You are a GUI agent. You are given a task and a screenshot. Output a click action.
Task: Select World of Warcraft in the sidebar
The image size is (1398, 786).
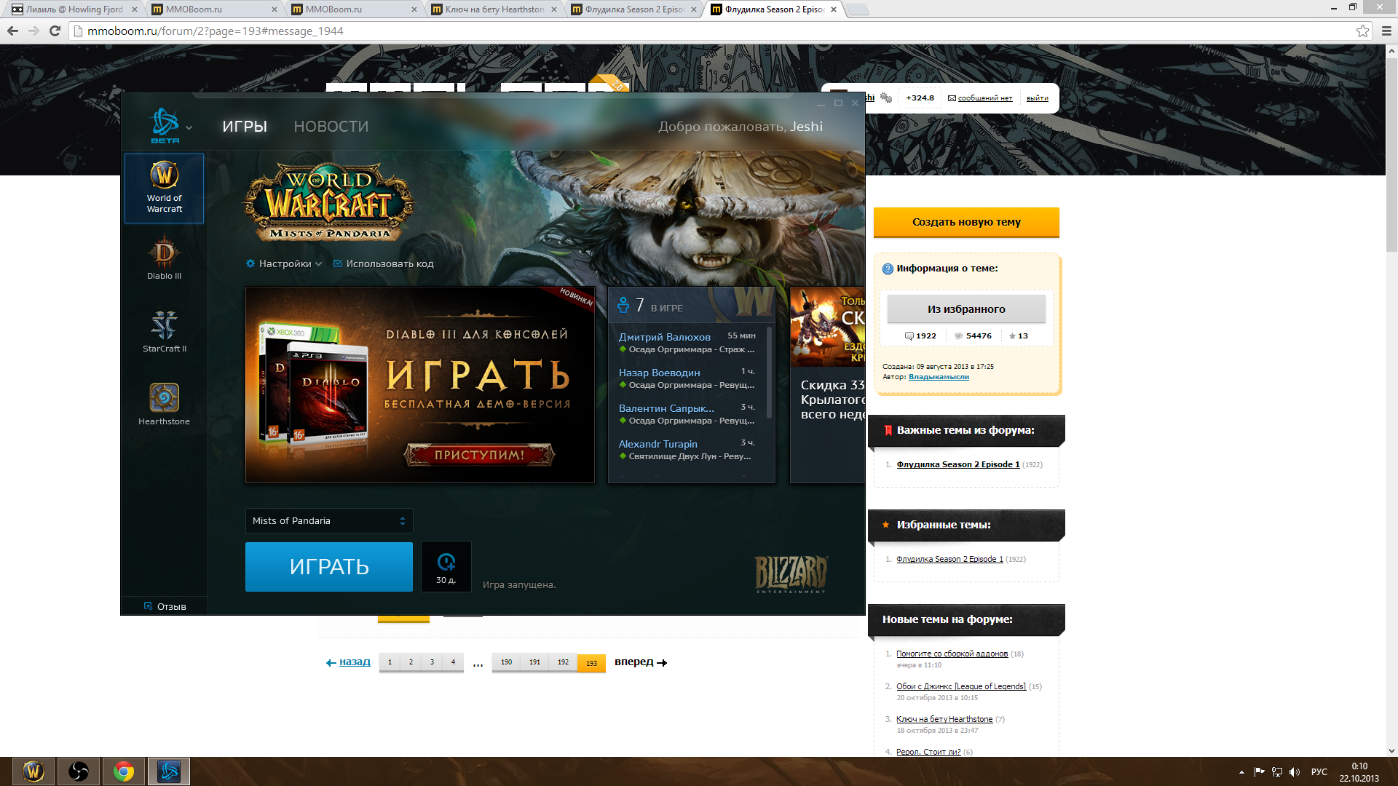[x=165, y=188]
